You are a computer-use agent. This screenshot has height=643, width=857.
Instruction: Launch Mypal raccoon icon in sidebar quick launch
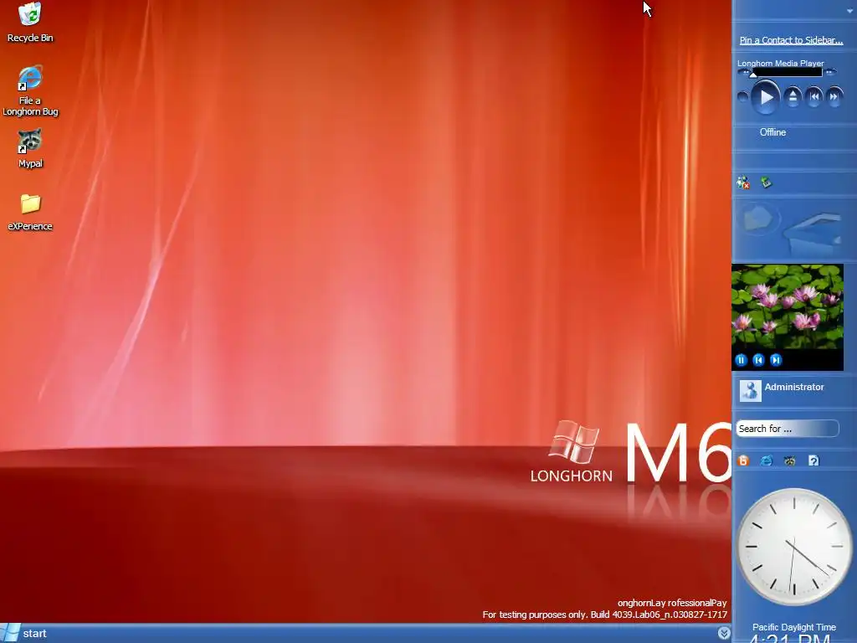[x=790, y=460]
